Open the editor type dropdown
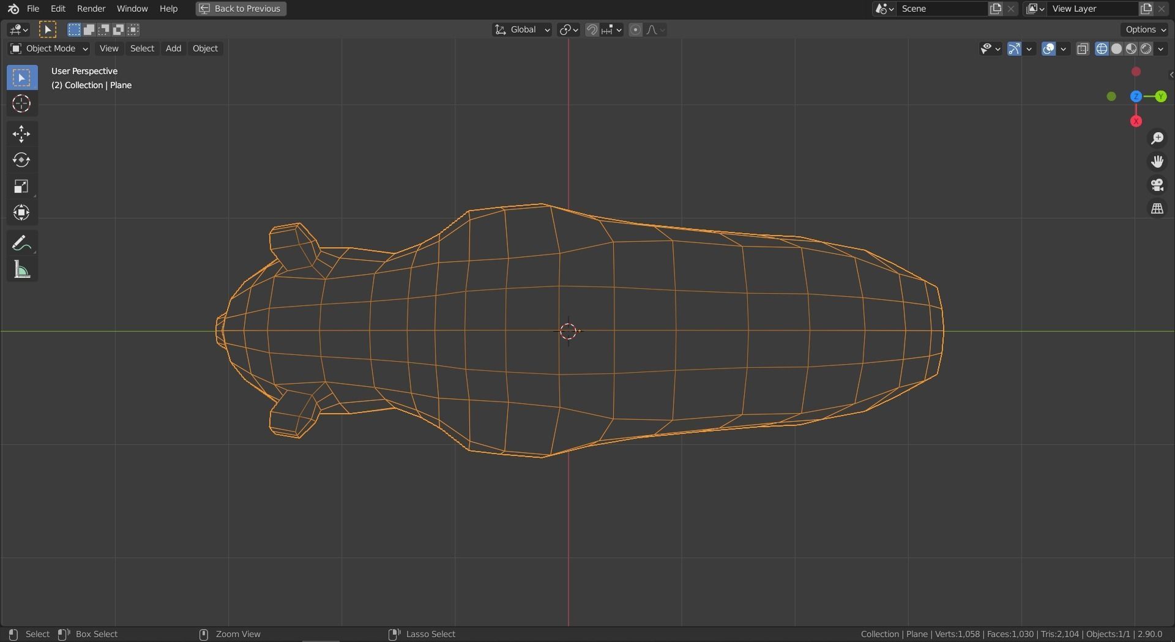 (19, 29)
